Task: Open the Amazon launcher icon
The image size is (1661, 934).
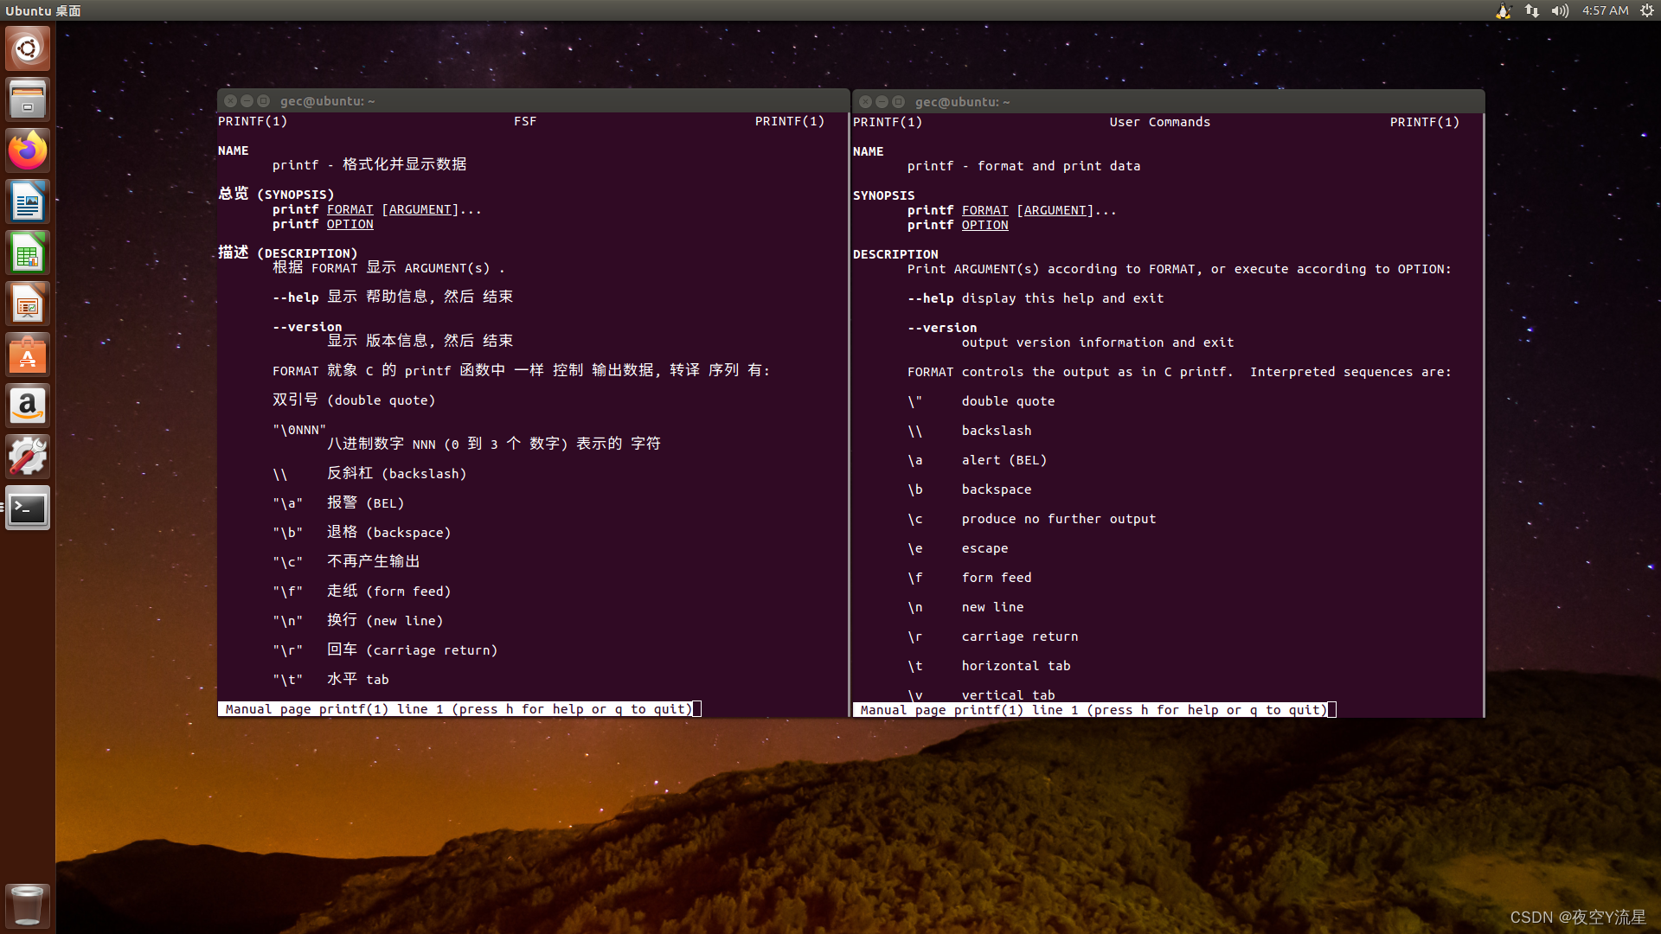Action: pos(28,406)
